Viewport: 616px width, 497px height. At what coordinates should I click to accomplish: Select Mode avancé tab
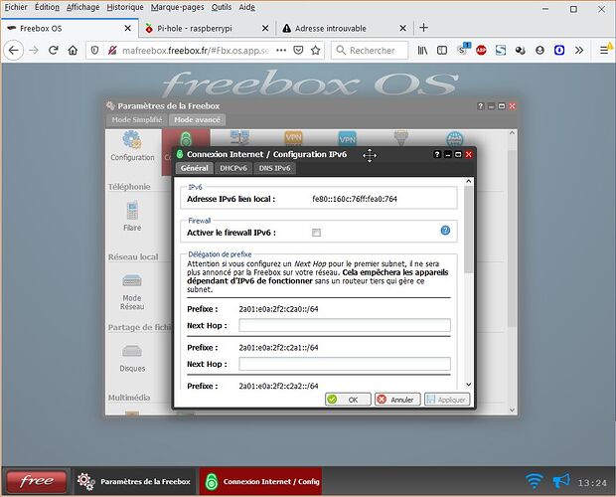tap(197, 120)
